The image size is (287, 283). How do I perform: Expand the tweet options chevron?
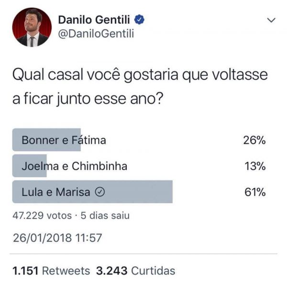(x=271, y=21)
